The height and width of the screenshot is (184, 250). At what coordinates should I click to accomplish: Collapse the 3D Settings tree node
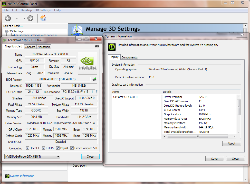point(7,31)
